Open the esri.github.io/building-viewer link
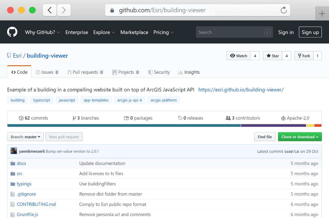The width and height of the screenshot is (329, 218). [241, 90]
